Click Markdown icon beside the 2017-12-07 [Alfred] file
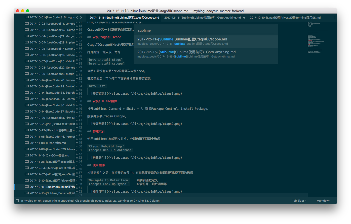Screen dimensions: 351x224 click(27, 174)
